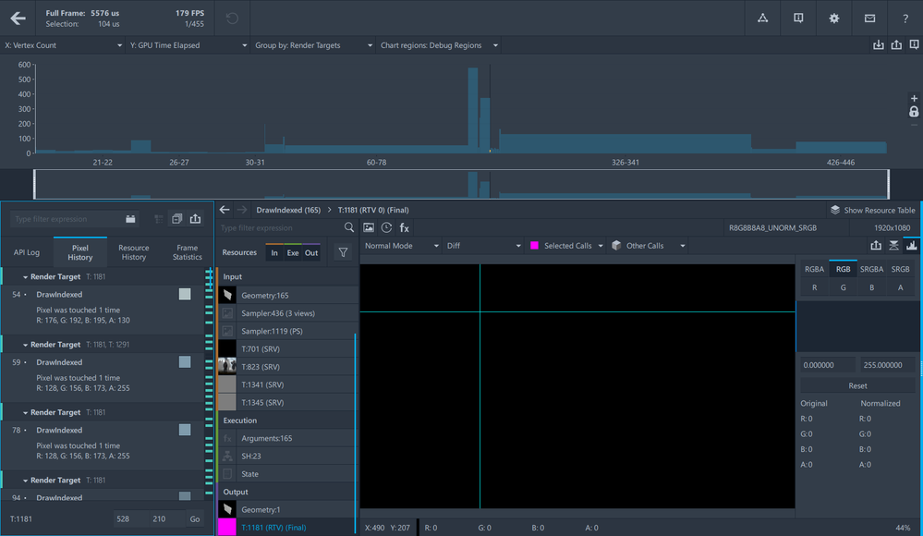Toggle the R channel only
923x536 pixels.
click(814, 287)
